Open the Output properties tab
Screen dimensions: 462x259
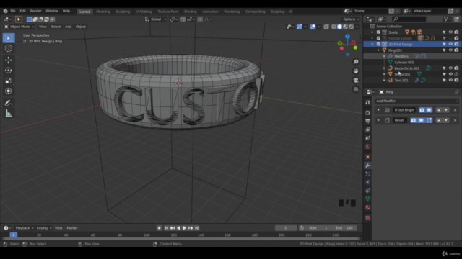pyautogui.click(x=367, y=121)
